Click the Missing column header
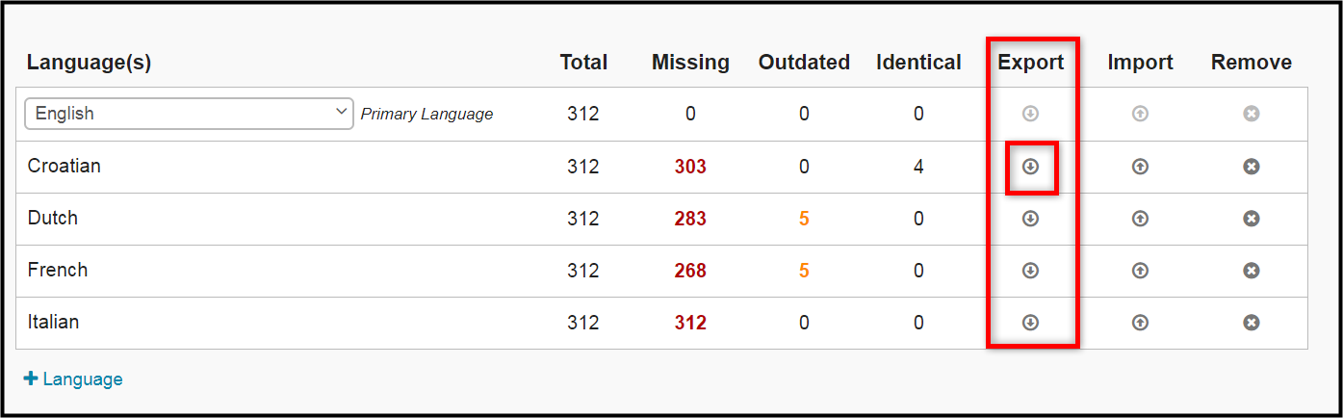1343x418 pixels. pos(690,63)
